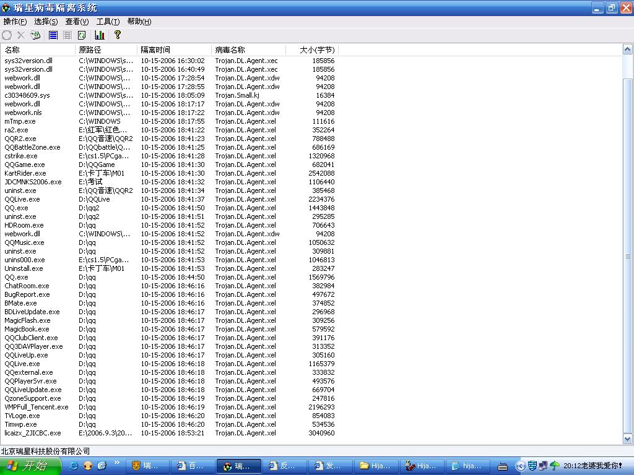The width and height of the screenshot is (634, 475).
Task: Select the unins000.exe row
Action: [x=170, y=260]
